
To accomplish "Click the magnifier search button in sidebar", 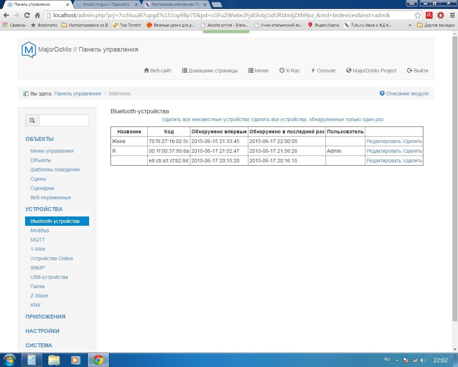I will click(x=32, y=120).
